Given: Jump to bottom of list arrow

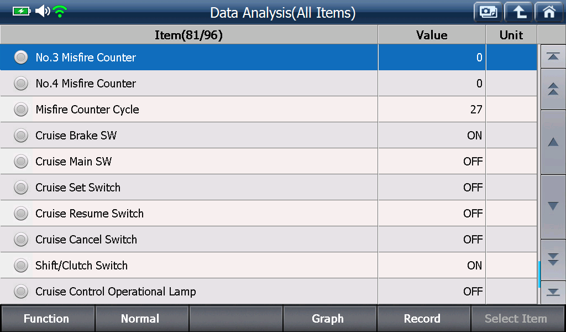Looking at the screenshot, I should 553,292.
